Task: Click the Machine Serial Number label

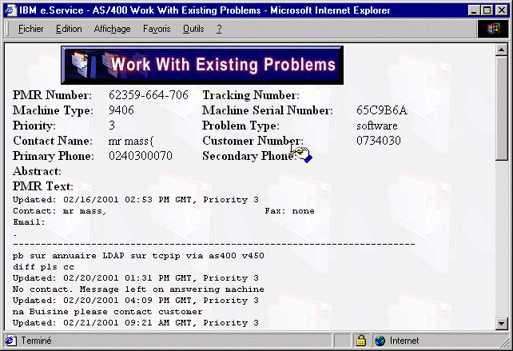Action: [268, 110]
